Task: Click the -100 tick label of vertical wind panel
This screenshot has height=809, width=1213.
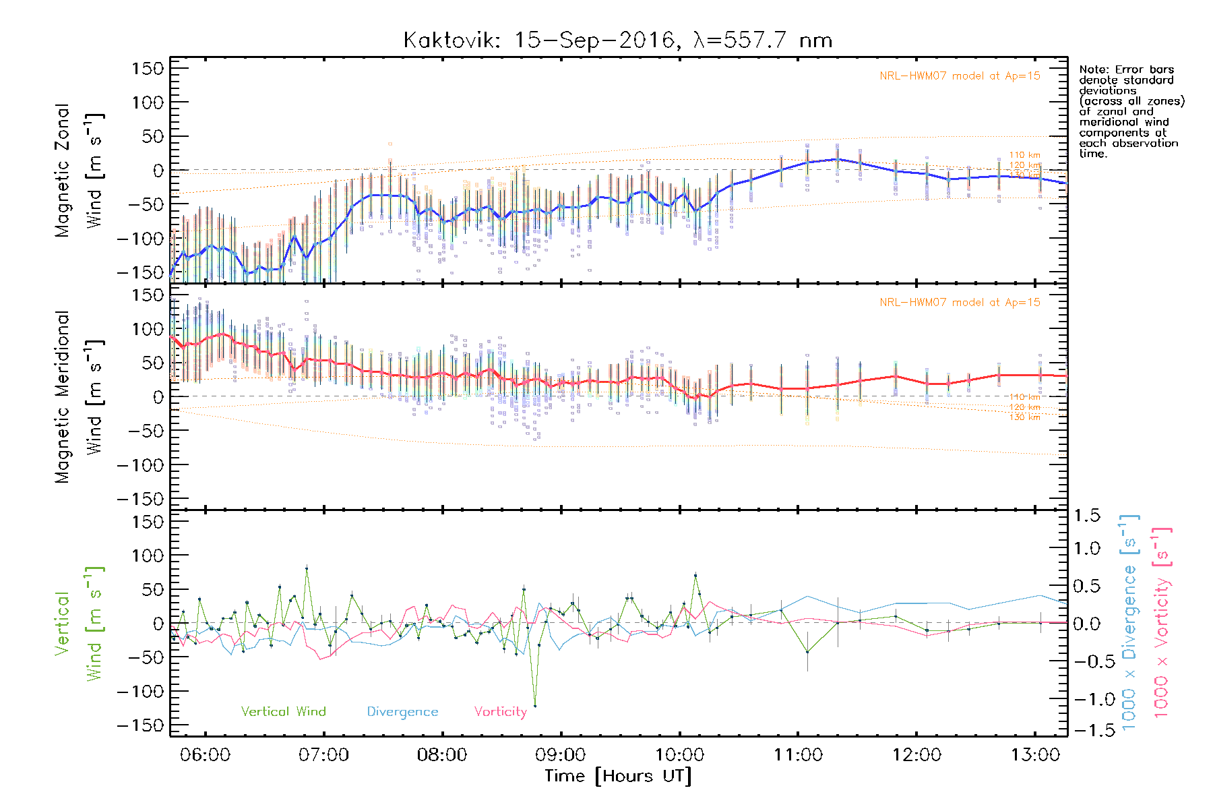Action: 140,692
